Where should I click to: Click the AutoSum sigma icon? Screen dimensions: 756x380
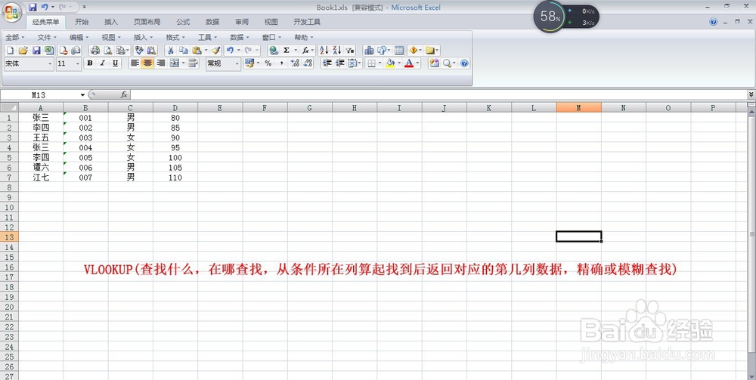point(287,50)
